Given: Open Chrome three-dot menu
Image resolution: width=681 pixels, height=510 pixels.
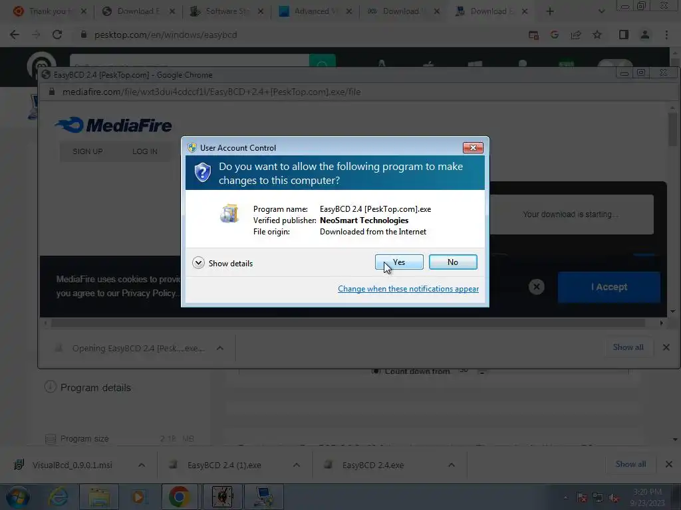Looking at the screenshot, I should pyautogui.click(x=666, y=35).
